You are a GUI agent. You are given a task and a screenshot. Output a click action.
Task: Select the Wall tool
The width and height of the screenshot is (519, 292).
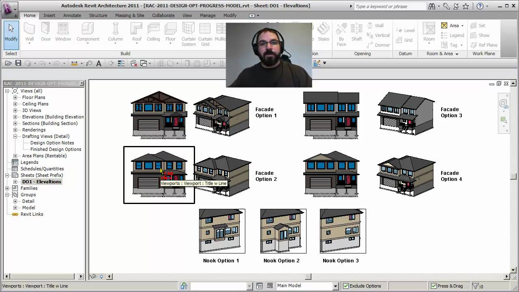click(29, 32)
